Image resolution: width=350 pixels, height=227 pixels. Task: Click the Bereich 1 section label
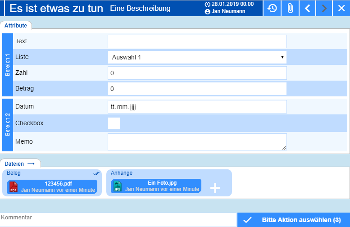pyautogui.click(x=8, y=65)
